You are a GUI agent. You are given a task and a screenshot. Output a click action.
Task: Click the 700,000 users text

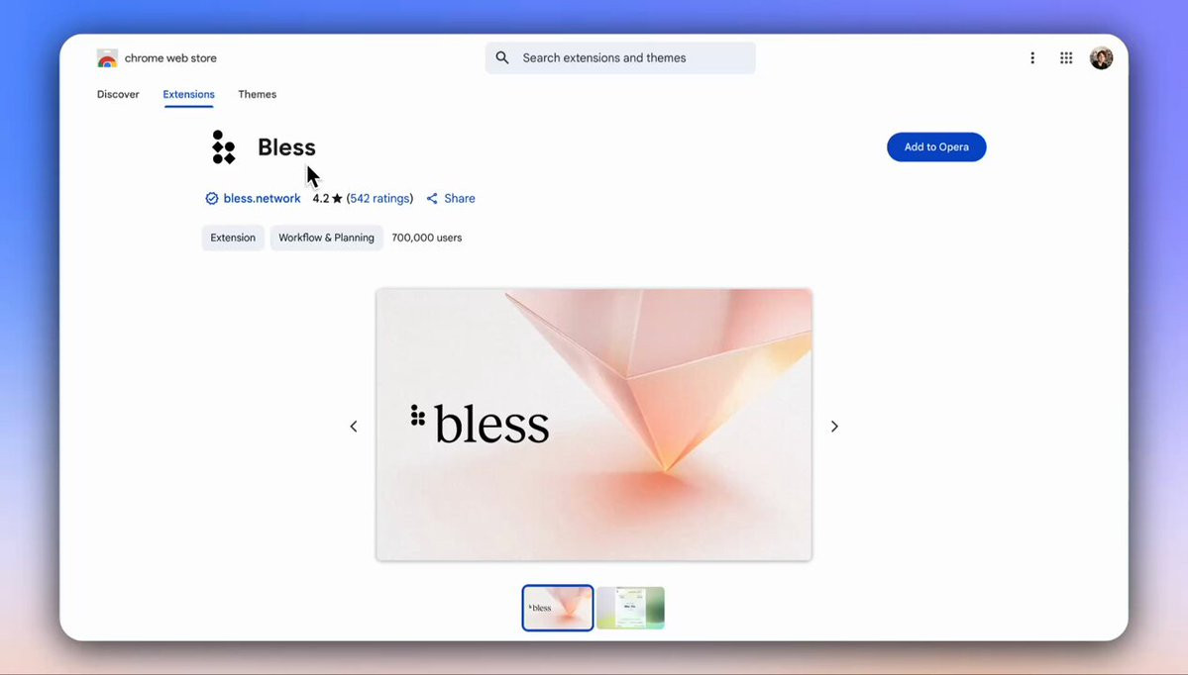click(427, 238)
